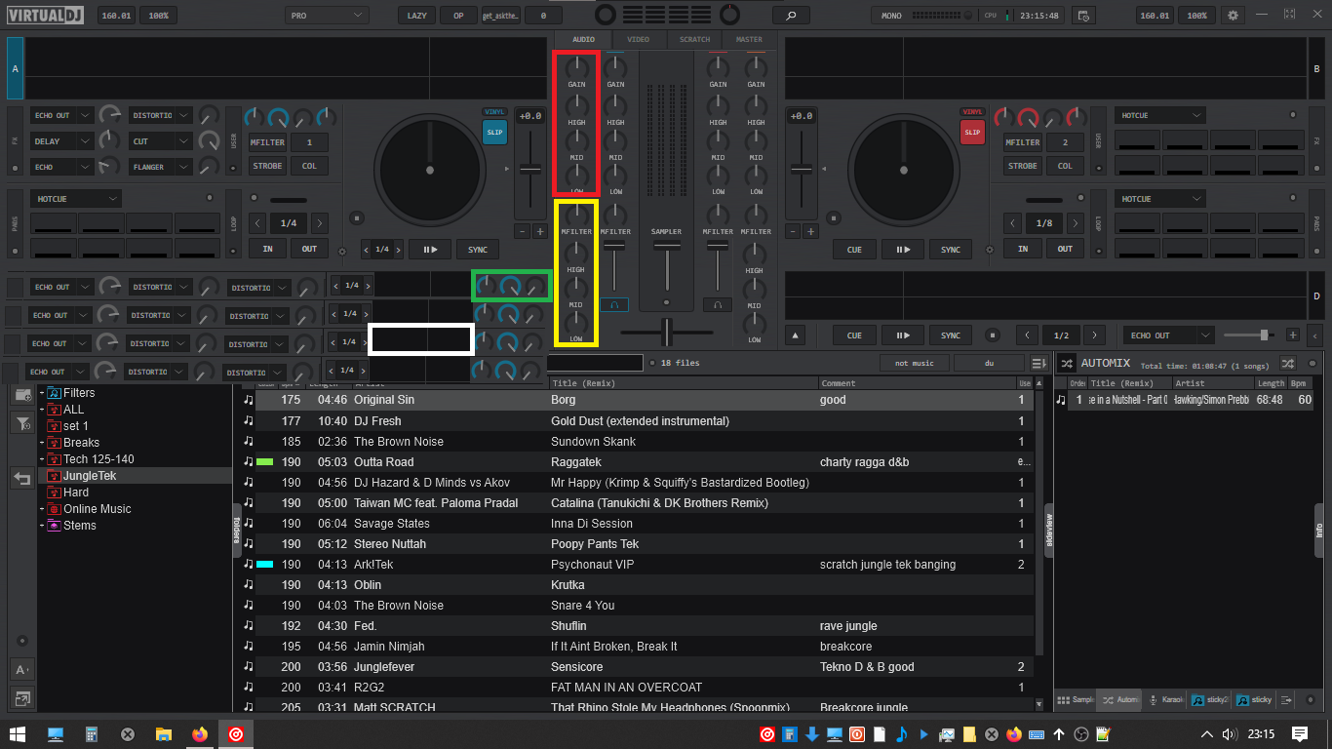Image resolution: width=1332 pixels, height=749 pixels.
Task: Click the shuffle icon left of the AUTOMIX title
Action: [1067, 362]
